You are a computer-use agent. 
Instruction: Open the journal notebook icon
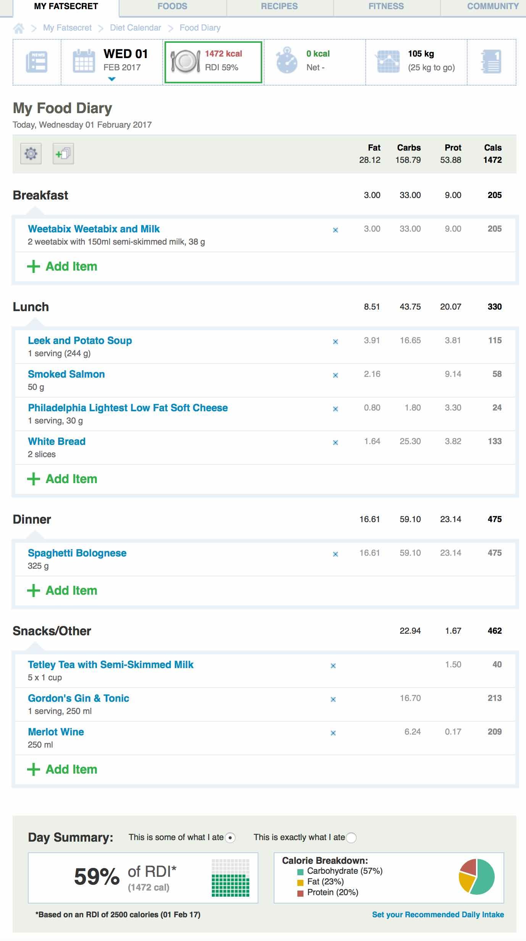(x=491, y=62)
